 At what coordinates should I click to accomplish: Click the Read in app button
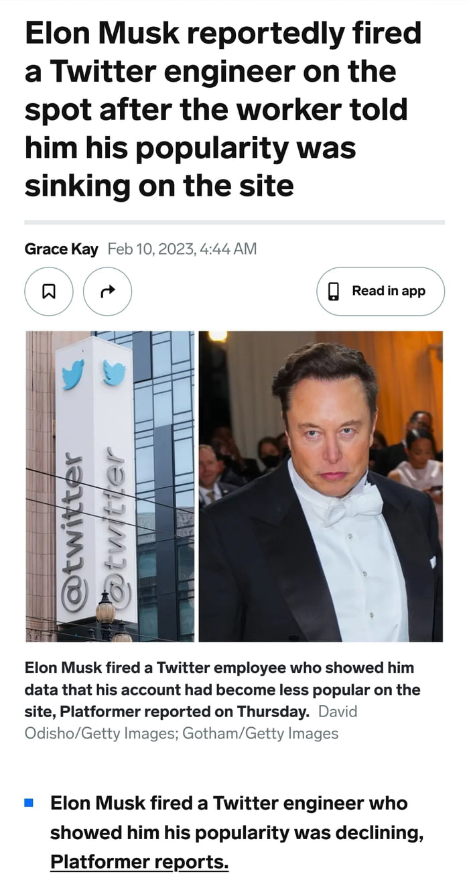(x=380, y=291)
